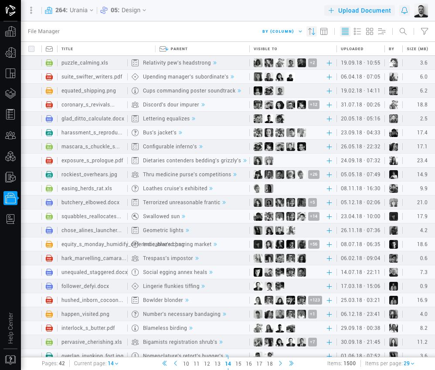Sort by the Uploaded column header

click(x=352, y=49)
